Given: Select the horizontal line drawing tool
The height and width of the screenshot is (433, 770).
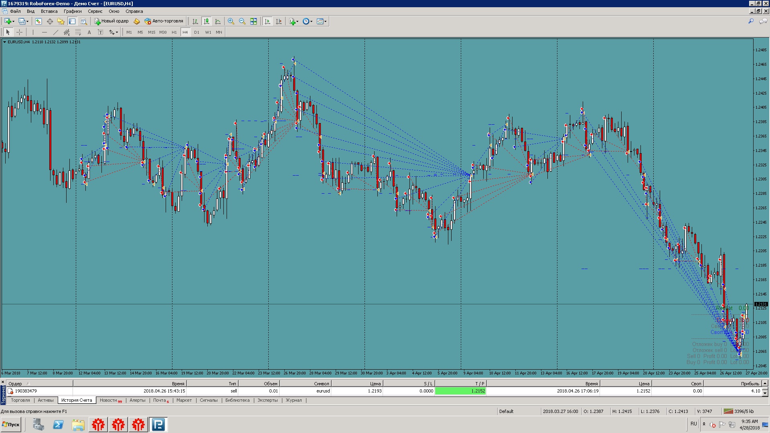Looking at the screenshot, I should tap(44, 32).
